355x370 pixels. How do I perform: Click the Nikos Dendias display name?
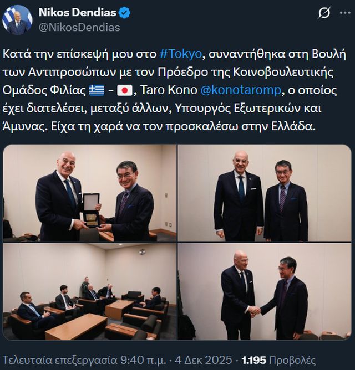pyautogui.click(x=78, y=13)
